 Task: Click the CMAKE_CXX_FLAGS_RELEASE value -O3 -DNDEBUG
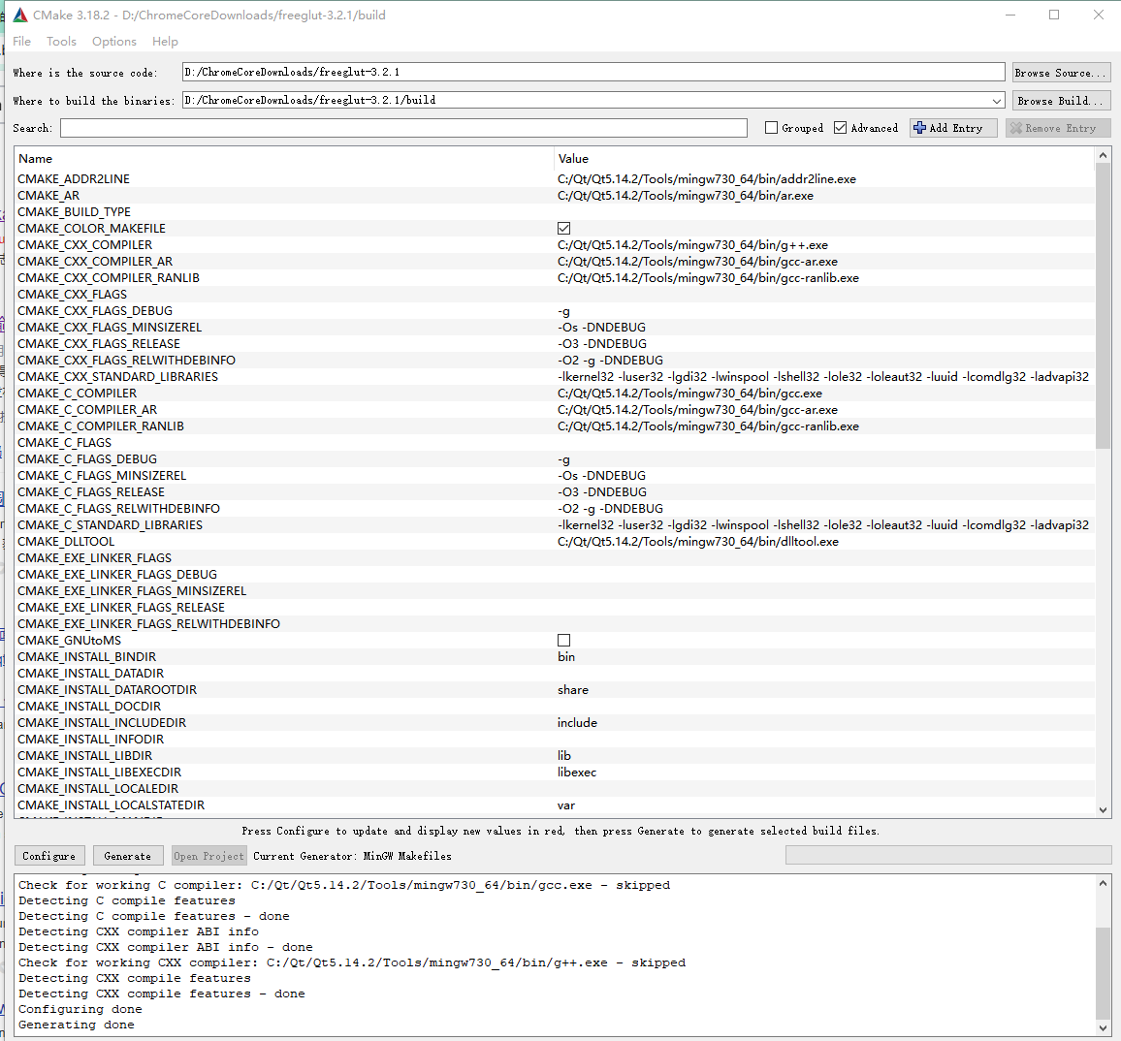coord(602,344)
